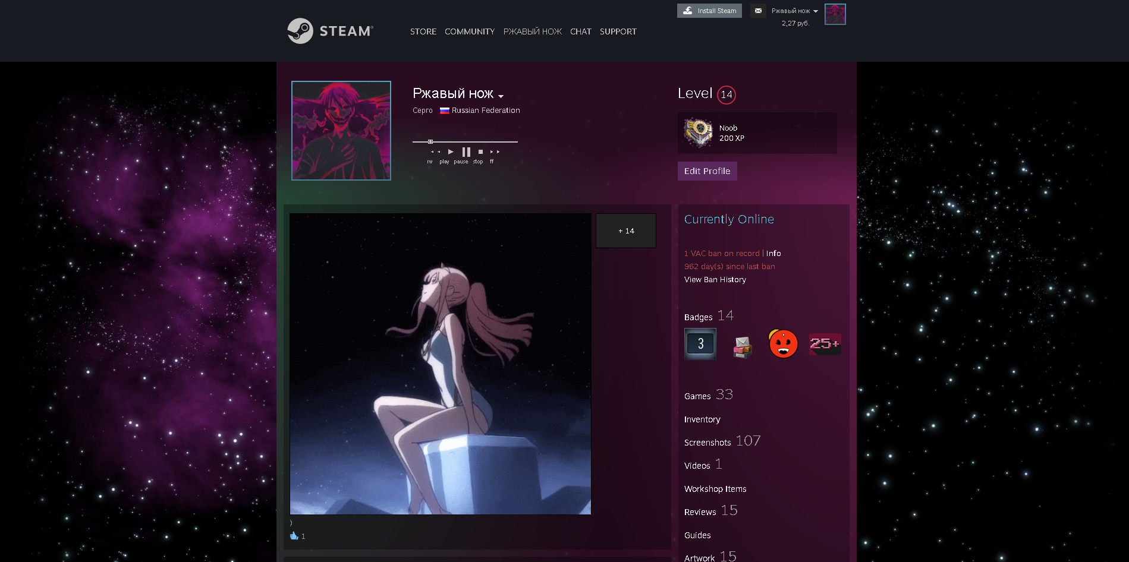
Task: Click the + 14 more artwork tile
Action: pyautogui.click(x=626, y=231)
